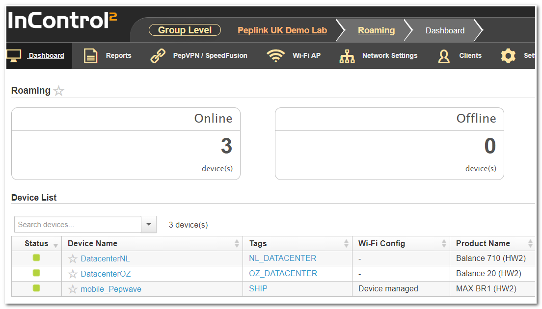This screenshot has width=542, height=309.
Task: Click the Network Settings hierarchy icon
Action: tap(347, 56)
